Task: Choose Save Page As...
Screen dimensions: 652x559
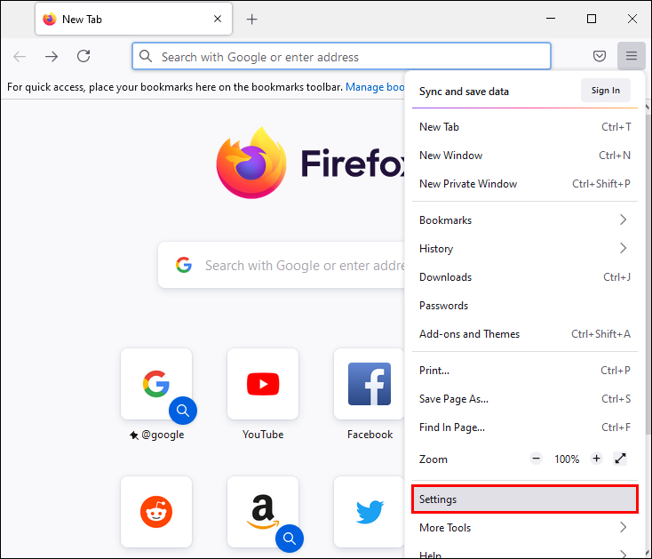Action: [x=525, y=399]
